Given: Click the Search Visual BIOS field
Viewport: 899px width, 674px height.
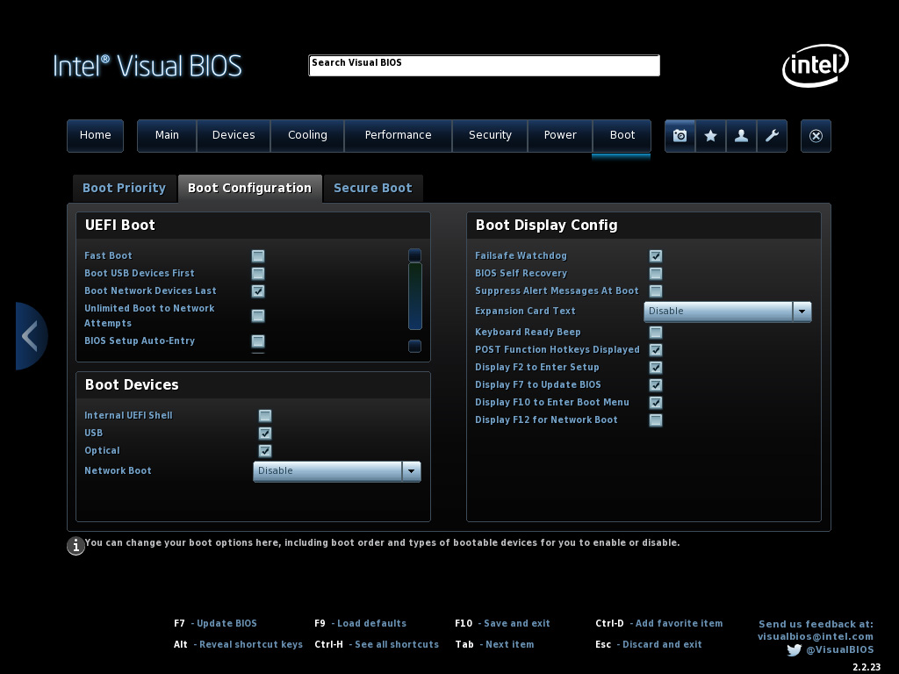Looking at the screenshot, I should pyautogui.click(x=484, y=66).
